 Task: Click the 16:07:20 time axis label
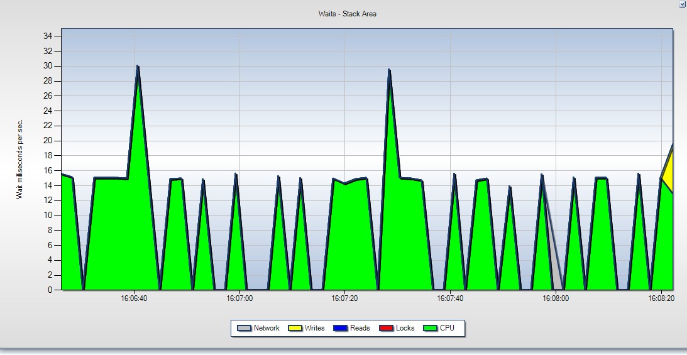tap(345, 298)
